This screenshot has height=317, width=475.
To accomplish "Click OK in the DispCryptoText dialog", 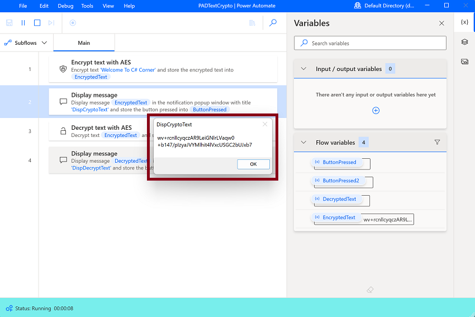I will pyautogui.click(x=253, y=164).
